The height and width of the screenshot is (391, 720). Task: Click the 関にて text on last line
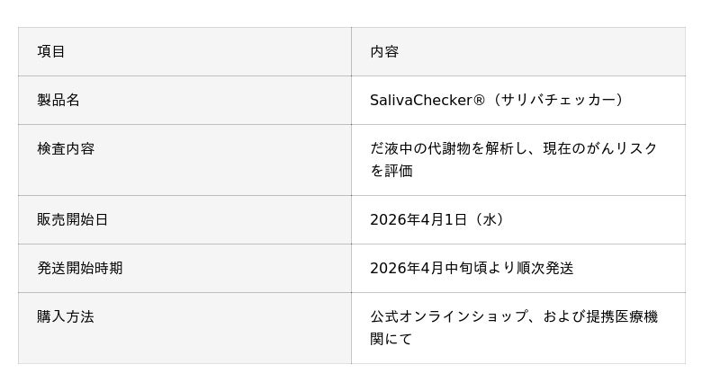tap(391, 340)
